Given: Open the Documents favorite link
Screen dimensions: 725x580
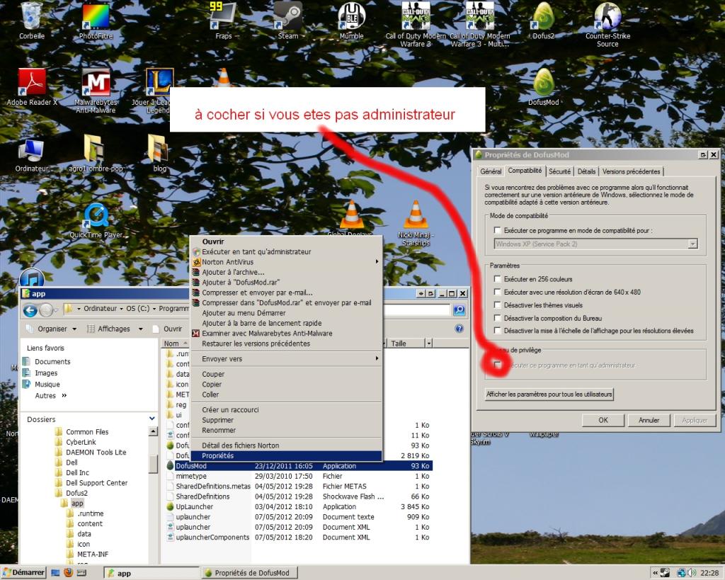Looking at the screenshot, I should tap(52, 362).
